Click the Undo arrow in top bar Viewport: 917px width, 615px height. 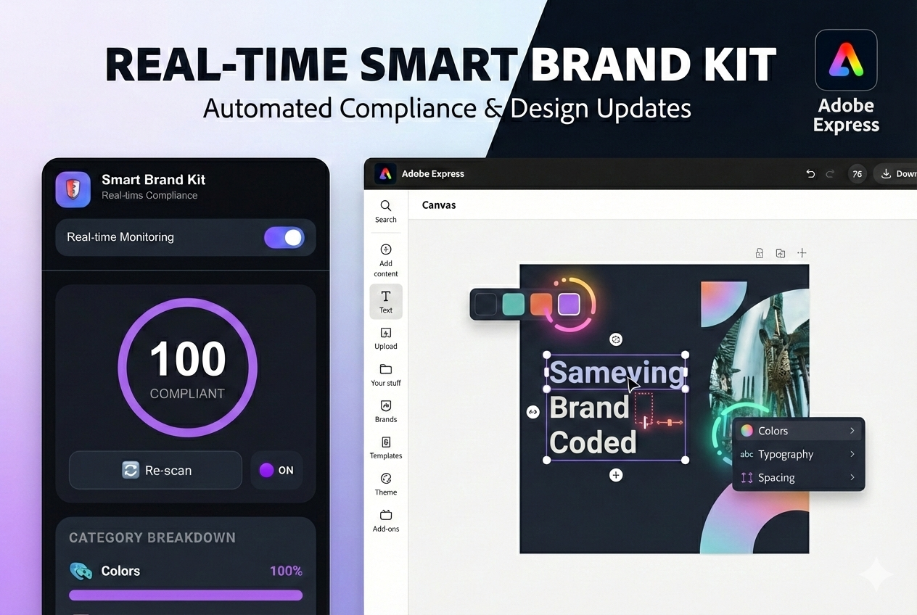[x=811, y=174]
